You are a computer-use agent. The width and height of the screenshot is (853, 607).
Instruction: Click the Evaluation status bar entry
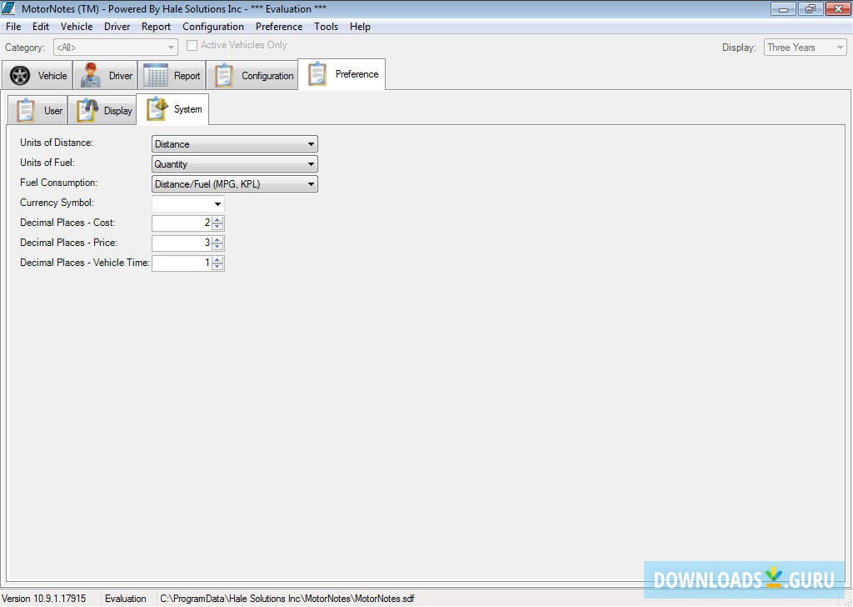[126, 599]
